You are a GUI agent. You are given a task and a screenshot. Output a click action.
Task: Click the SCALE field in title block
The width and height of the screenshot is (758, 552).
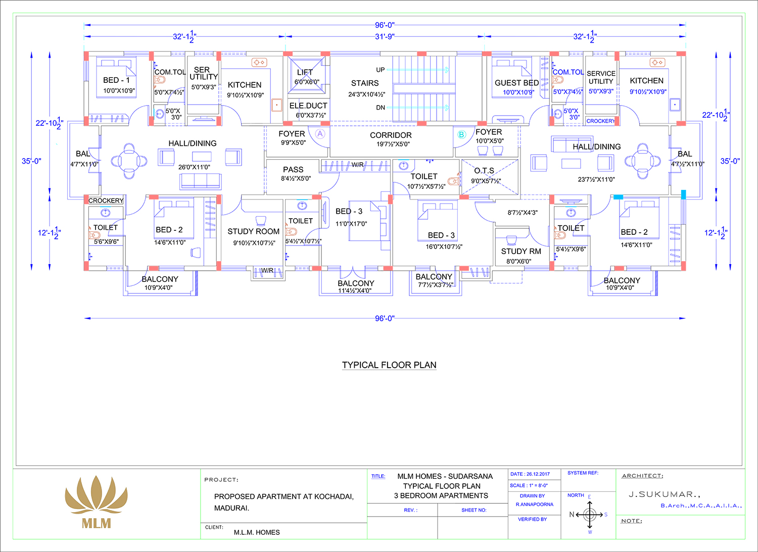(528, 485)
